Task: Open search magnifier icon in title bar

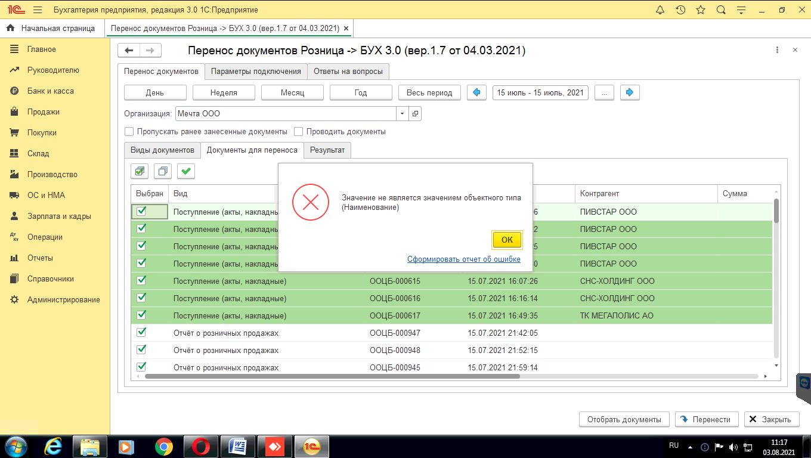Action: click(721, 10)
